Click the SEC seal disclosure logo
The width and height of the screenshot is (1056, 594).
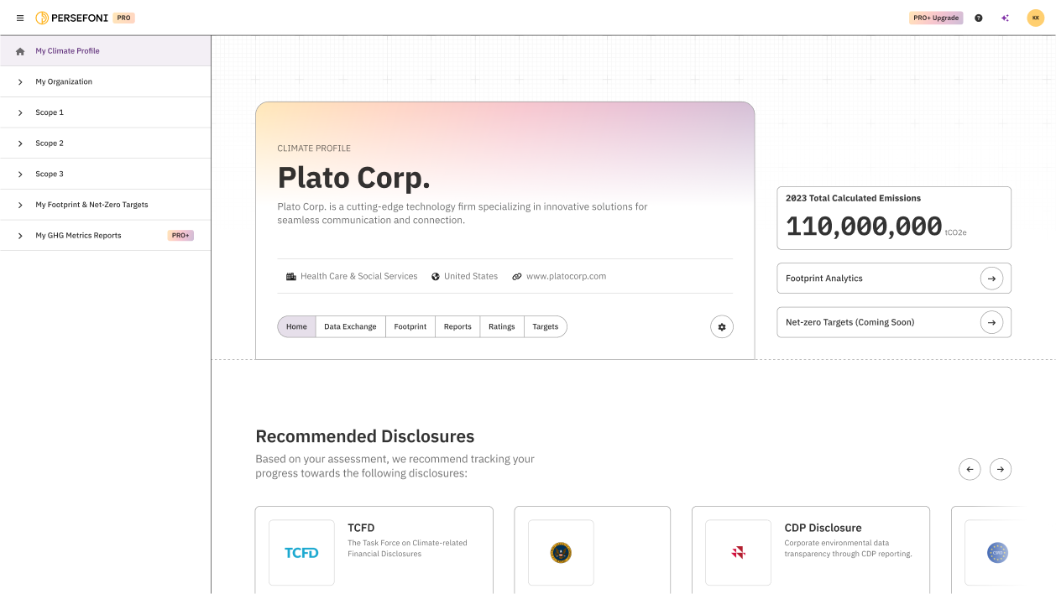click(x=560, y=552)
